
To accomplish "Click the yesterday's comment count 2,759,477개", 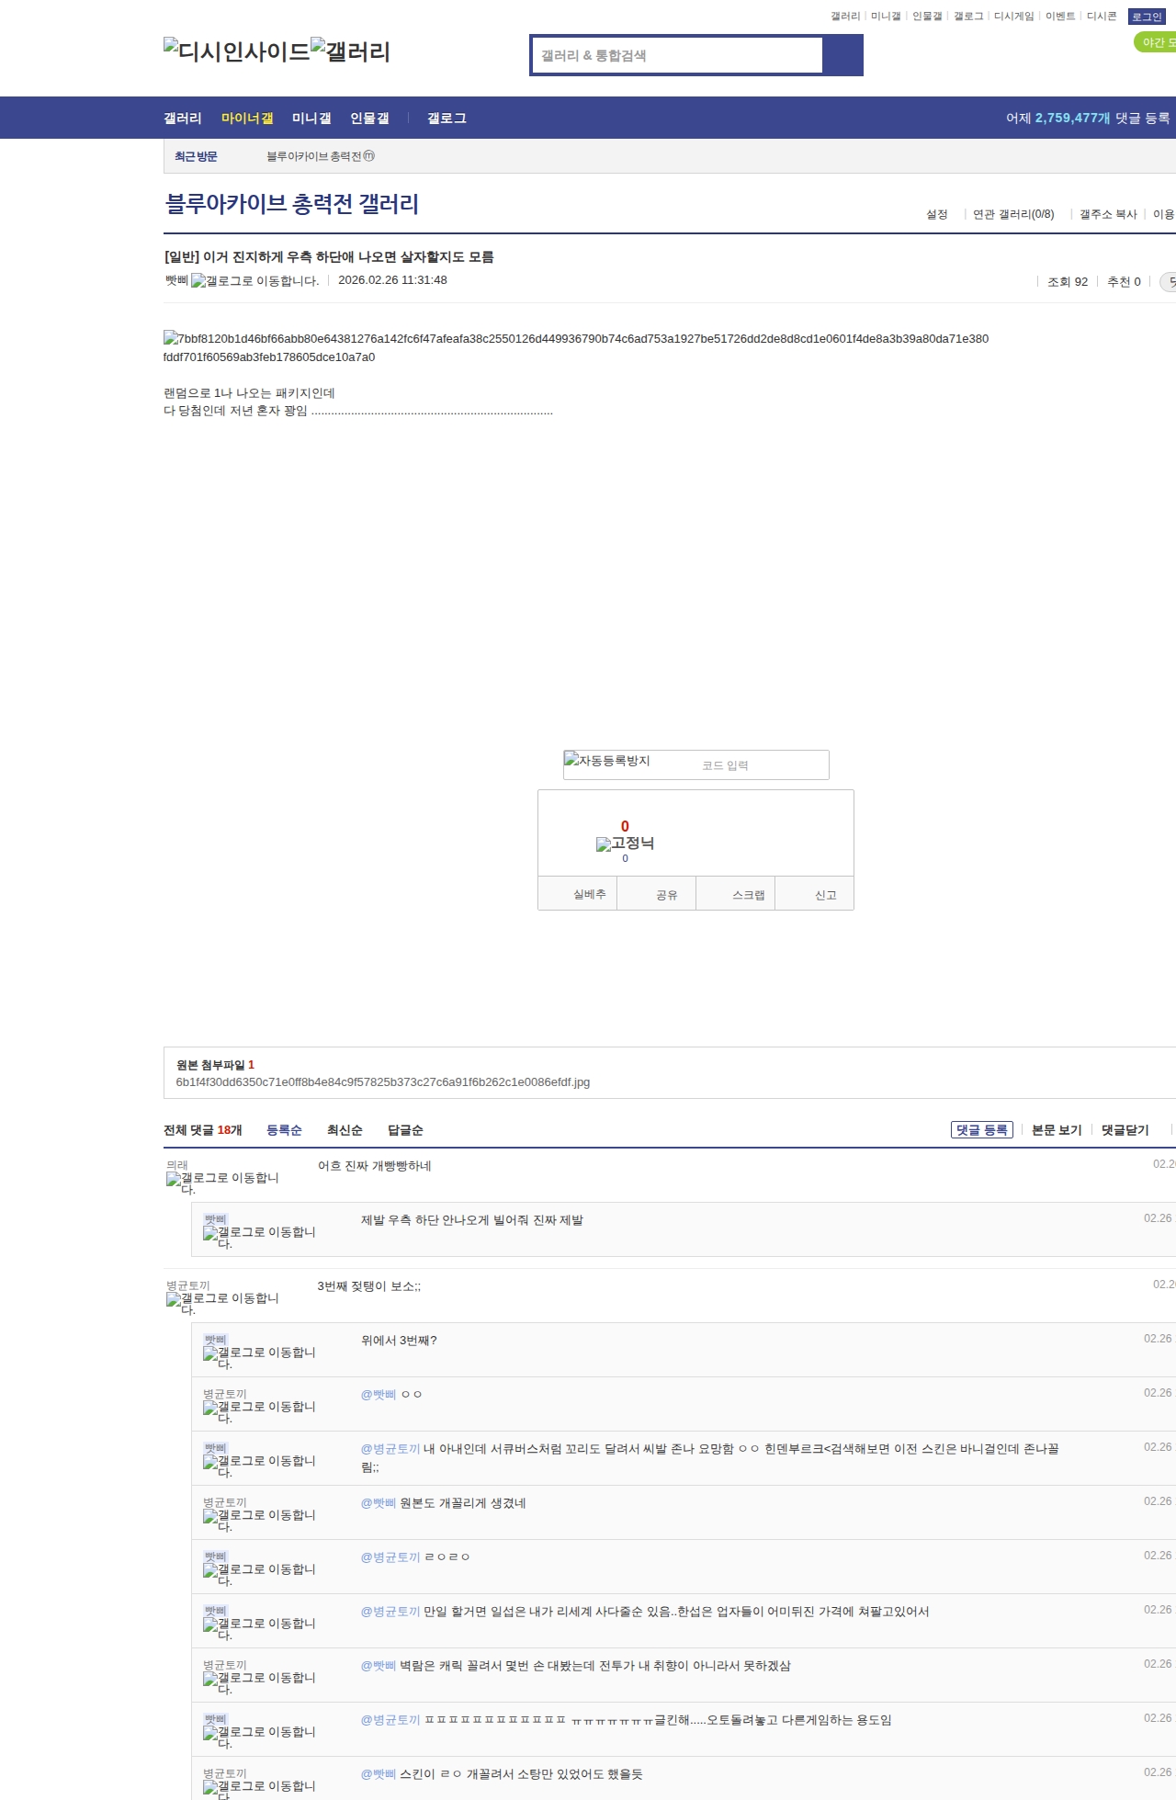I will pyautogui.click(x=1073, y=119).
